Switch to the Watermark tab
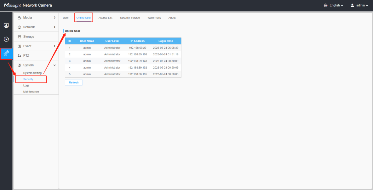373x190 pixels. click(154, 18)
